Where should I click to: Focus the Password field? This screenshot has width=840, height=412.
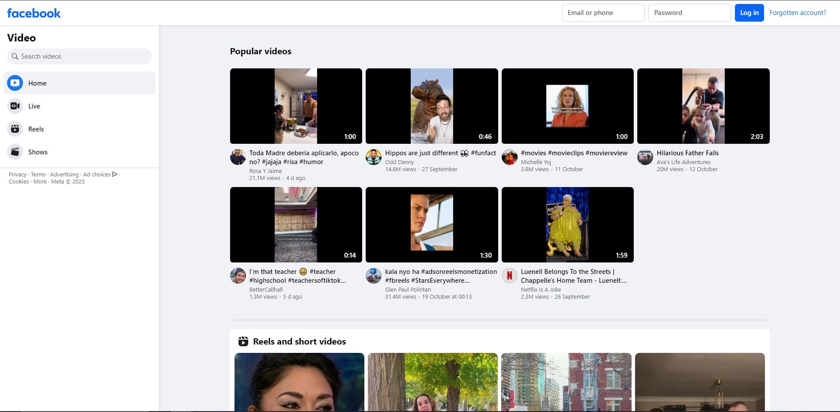tap(689, 13)
